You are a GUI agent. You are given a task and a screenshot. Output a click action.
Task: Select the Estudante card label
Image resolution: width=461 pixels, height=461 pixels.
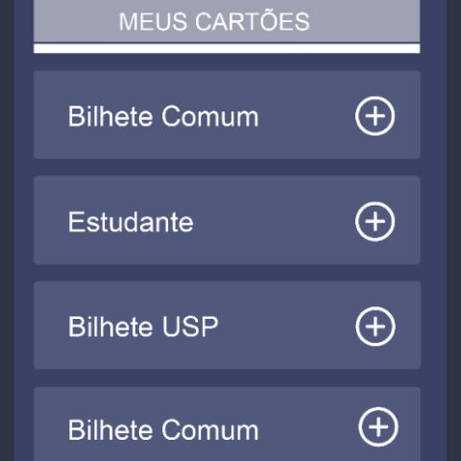[131, 222]
